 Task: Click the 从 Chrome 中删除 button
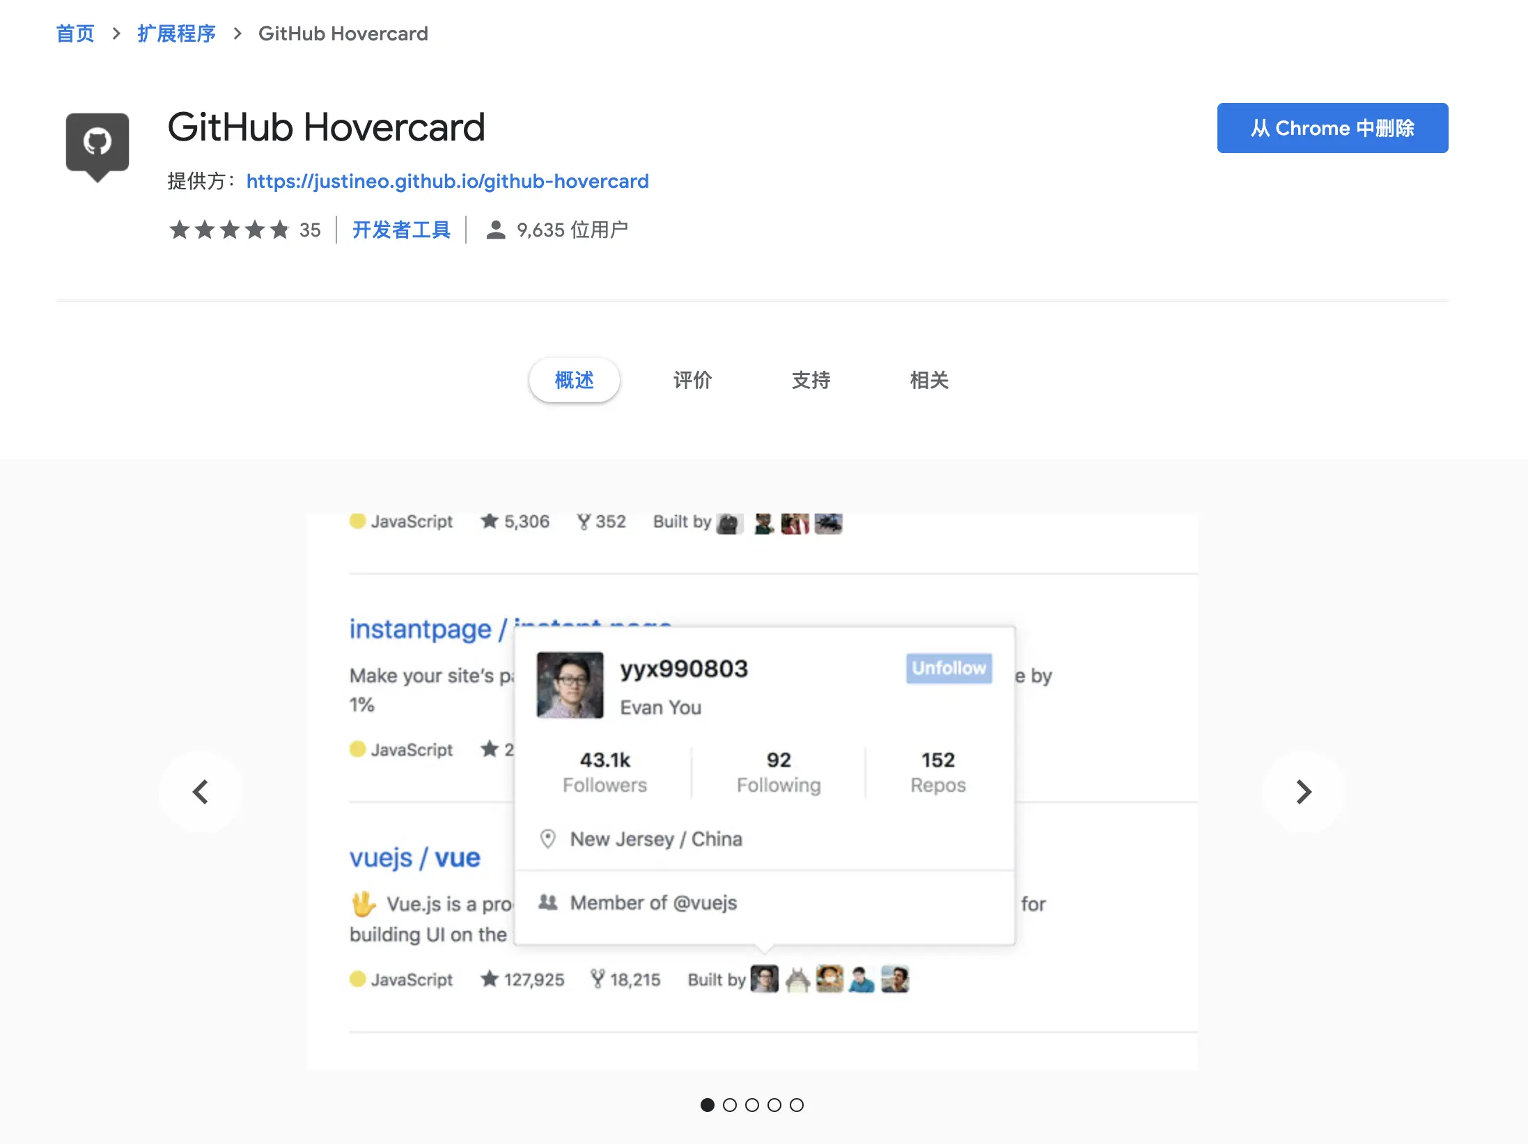pos(1332,128)
